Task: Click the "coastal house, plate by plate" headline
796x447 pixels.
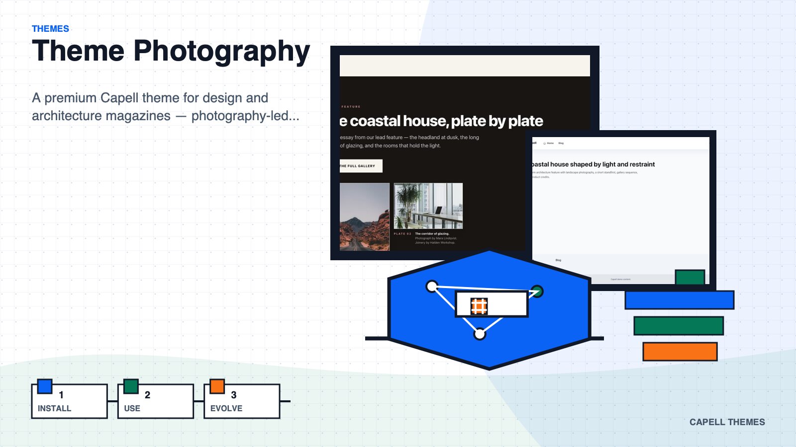Action: pos(441,121)
